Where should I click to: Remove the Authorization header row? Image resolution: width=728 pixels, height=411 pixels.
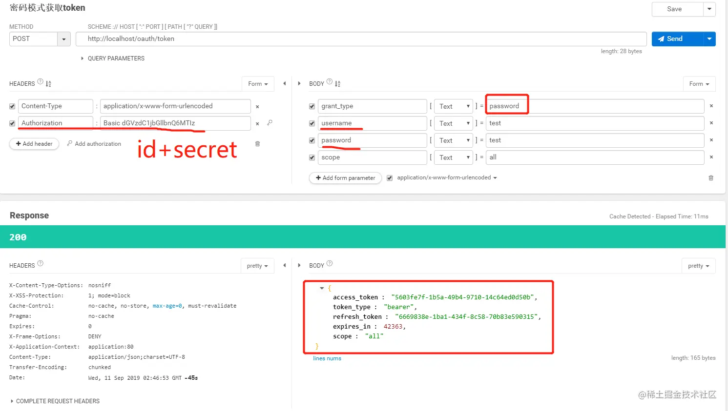point(257,124)
